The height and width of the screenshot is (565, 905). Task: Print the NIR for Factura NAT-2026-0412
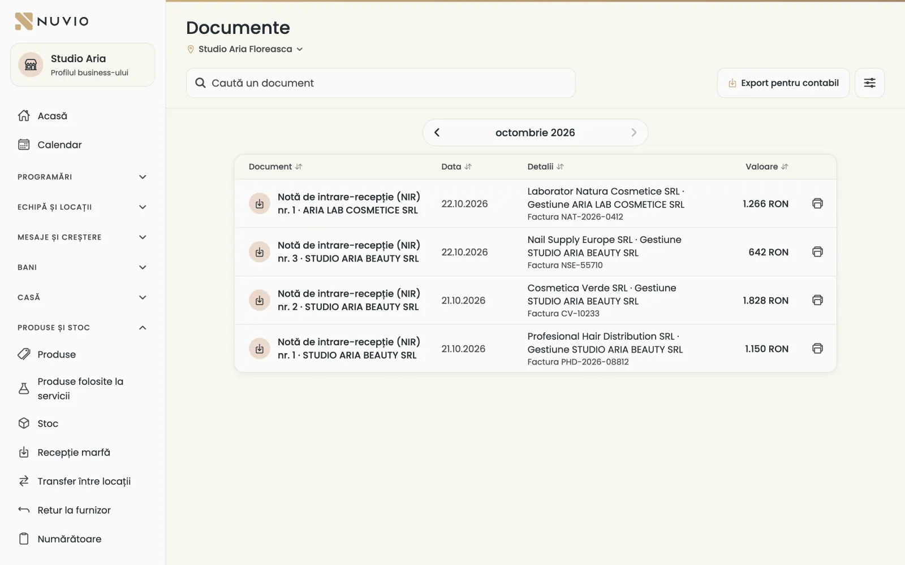817,203
